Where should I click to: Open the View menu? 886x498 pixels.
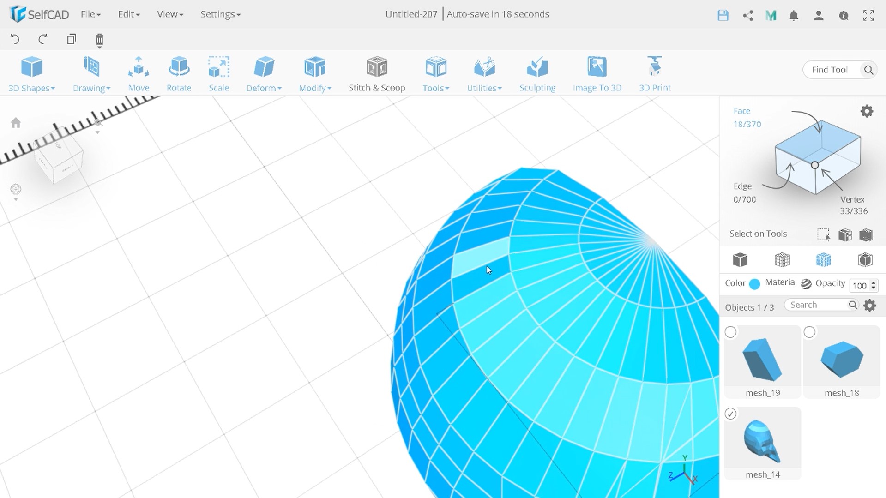[170, 14]
